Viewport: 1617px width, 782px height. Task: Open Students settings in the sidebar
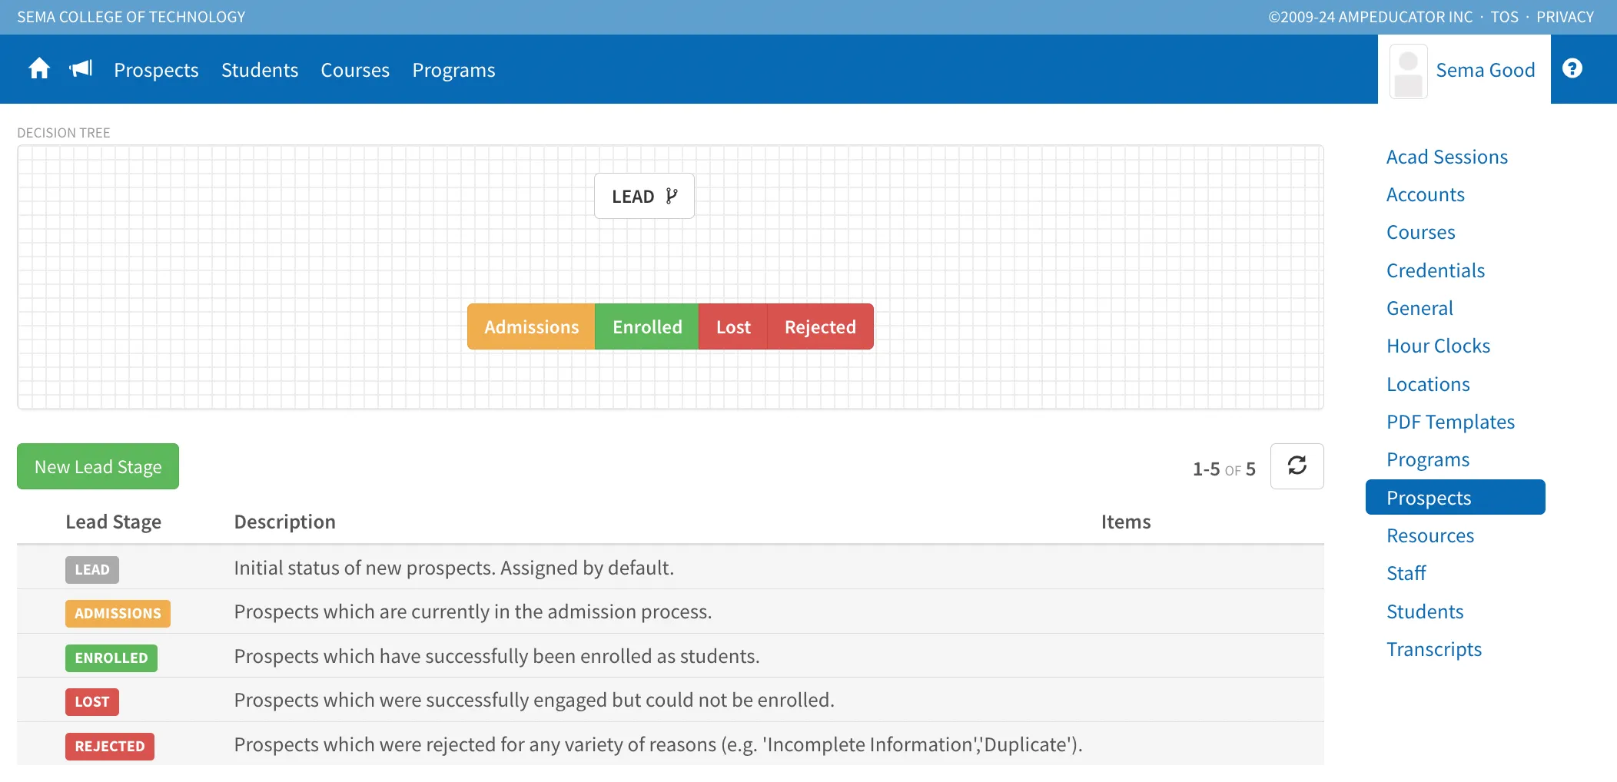[x=1424, y=611]
